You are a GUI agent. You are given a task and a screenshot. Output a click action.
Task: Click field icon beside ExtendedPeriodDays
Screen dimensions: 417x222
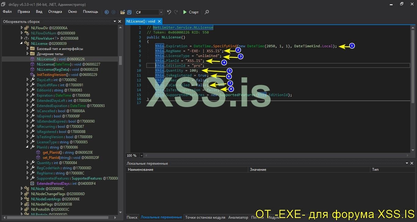pyautogui.click(x=32, y=184)
